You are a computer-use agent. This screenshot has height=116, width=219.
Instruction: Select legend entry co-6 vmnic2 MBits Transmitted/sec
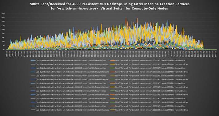point(70,95)
